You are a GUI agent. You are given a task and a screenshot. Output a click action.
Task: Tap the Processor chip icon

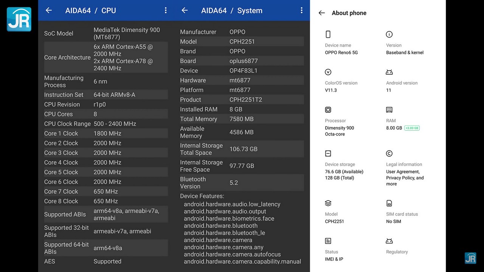click(x=328, y=110)
